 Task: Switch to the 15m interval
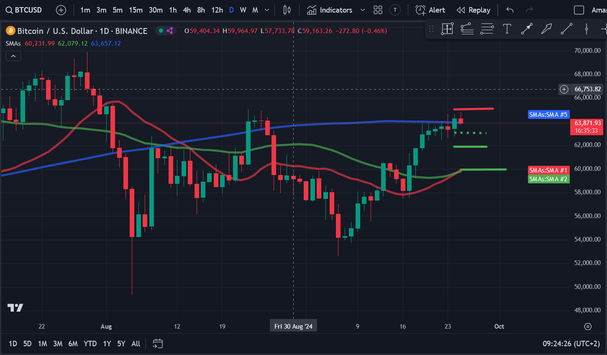tap(136, 10)
